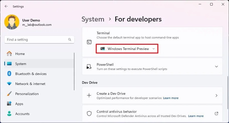
Task: Click the Home house icon
Action: pyautogui.click(x=9, y=54)
